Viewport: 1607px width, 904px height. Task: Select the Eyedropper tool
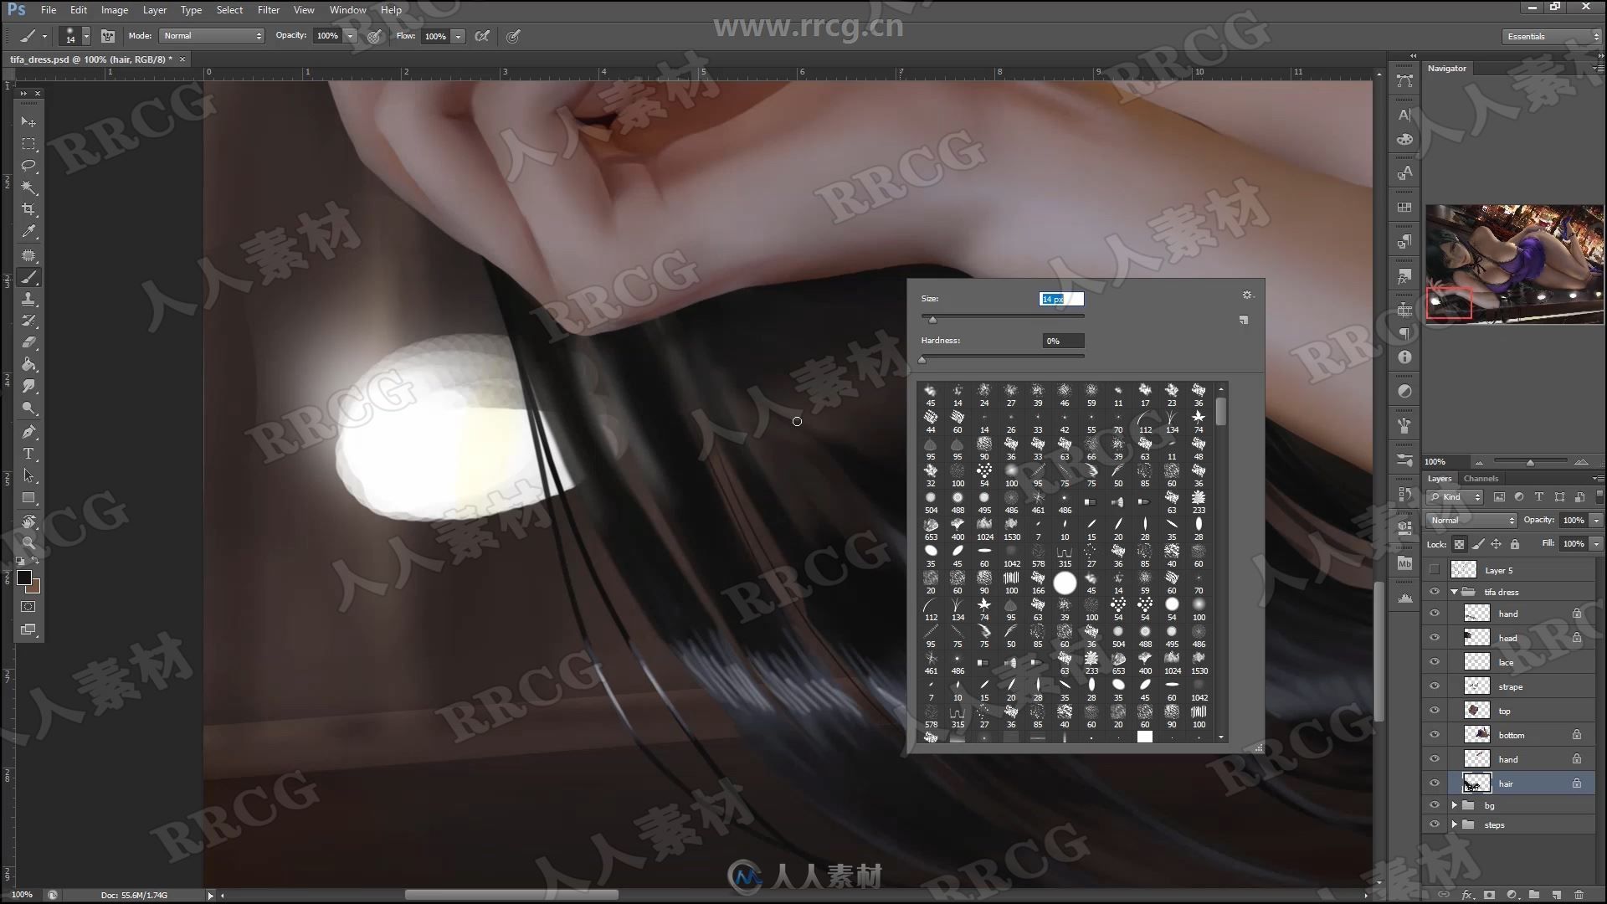tap(28, 232)
